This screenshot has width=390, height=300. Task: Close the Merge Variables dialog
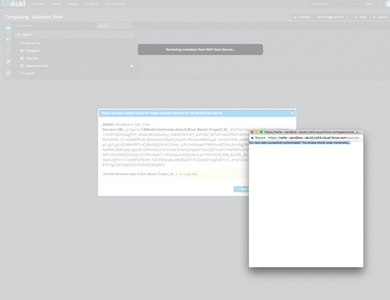click(x=293, y=113)
